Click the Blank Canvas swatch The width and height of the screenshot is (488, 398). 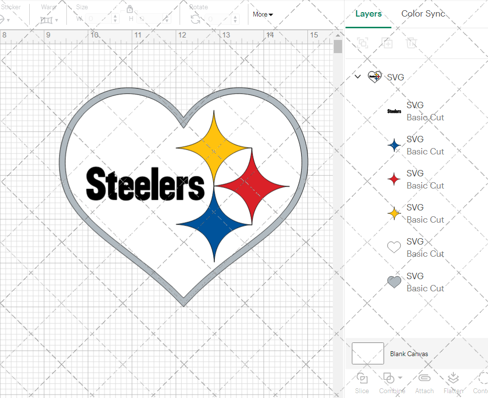[368, 354]
